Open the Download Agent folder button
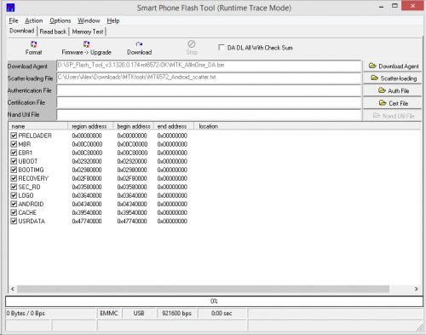The image size is (426, 335). [x=394, y=66]
